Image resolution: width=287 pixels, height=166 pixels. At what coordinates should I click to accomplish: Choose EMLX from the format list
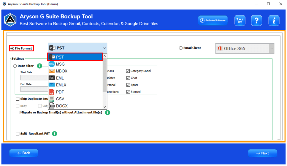click(75, 85)
